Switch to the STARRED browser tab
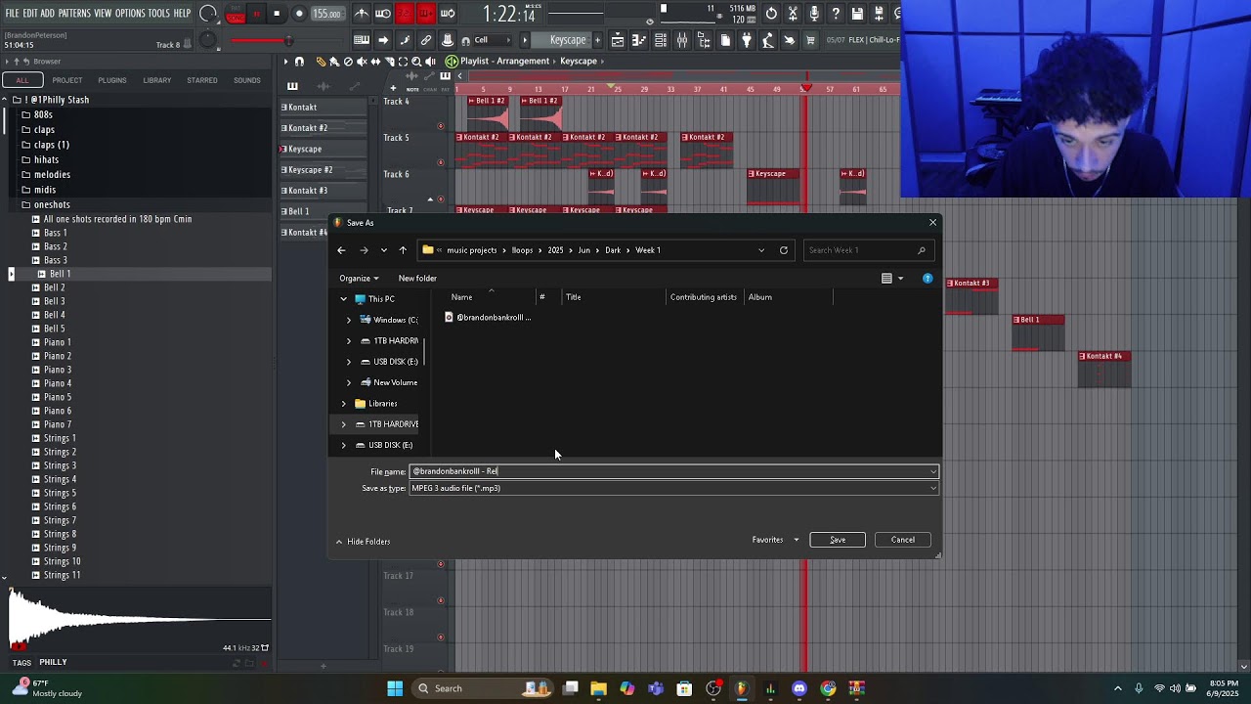 [202, 80]
